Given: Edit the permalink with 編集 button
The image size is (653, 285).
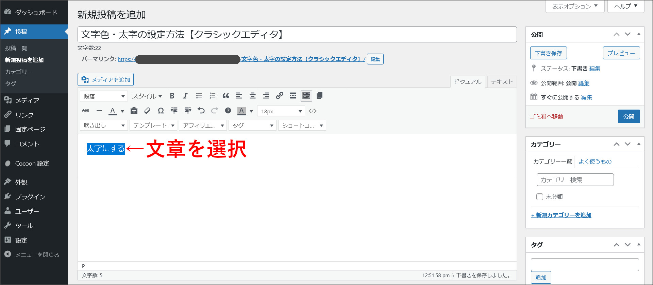Looking at the screenshot, I should coord(375,59).
